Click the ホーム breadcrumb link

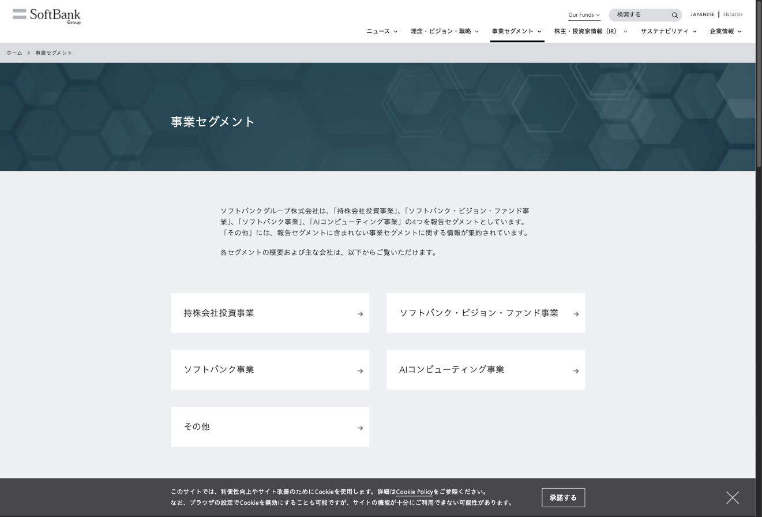coord(14,53)
